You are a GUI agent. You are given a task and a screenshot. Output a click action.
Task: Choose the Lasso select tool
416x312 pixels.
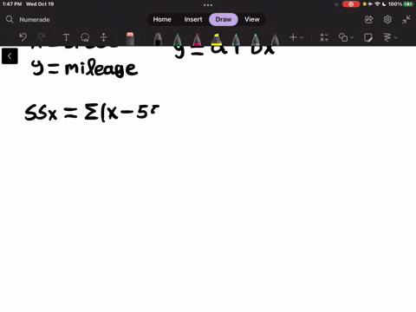(x=85, y=37)
